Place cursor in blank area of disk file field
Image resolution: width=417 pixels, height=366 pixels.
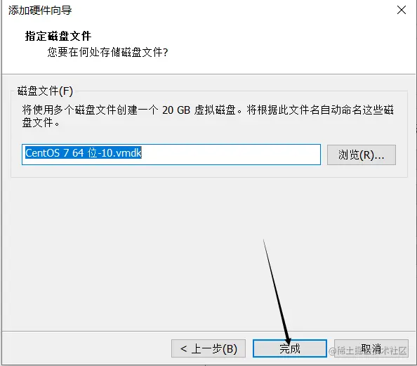(x=230, y=155)
